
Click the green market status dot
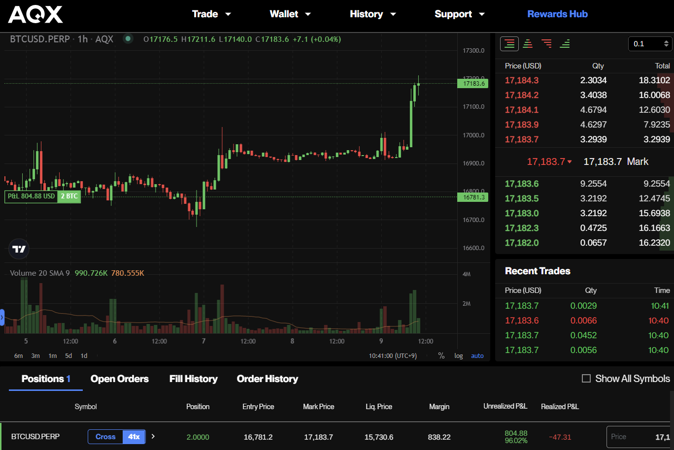coord(128,39)
